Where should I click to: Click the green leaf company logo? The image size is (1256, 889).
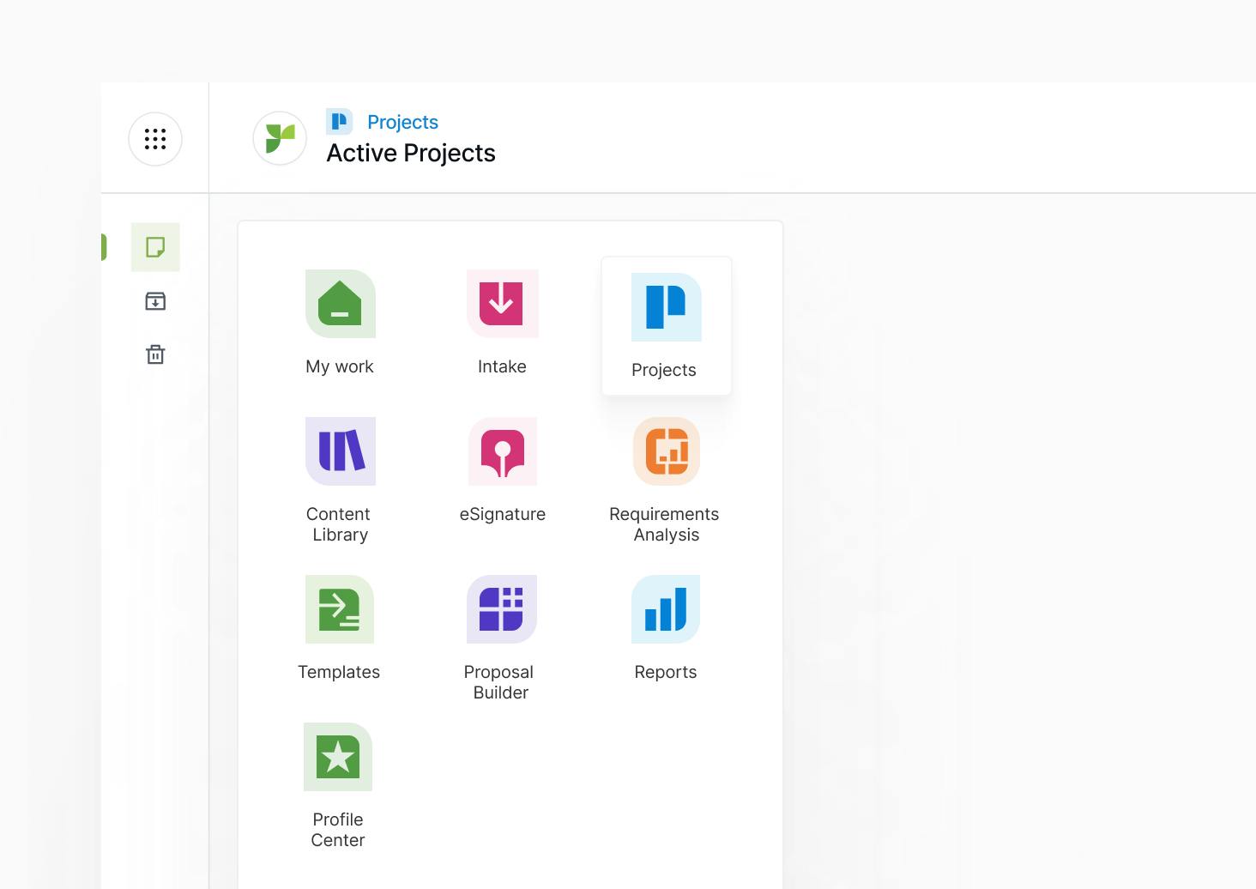(x=280, y=138)
